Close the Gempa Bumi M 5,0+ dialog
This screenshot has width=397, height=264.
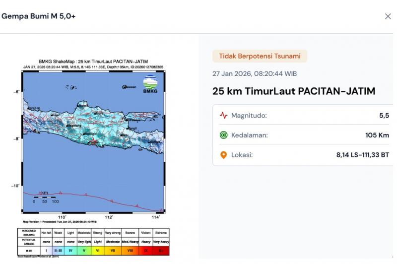pos(388,16)
